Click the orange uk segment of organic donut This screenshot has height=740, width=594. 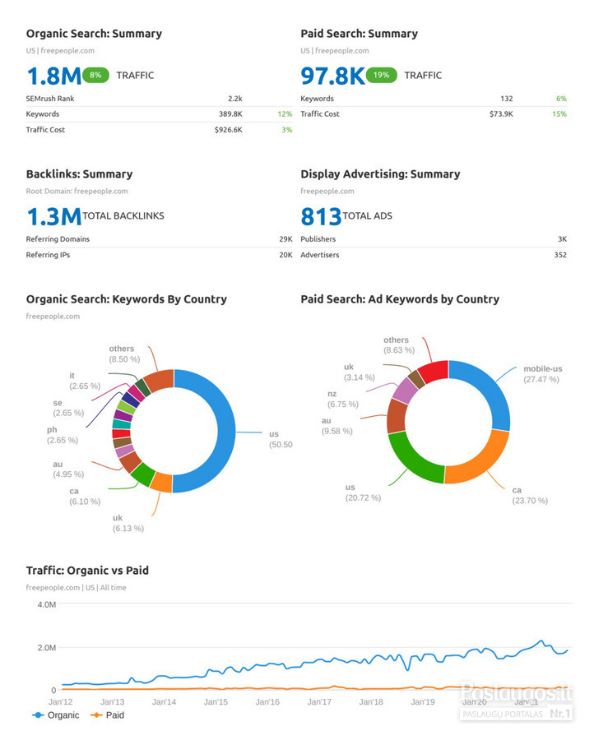coord(162,482)
